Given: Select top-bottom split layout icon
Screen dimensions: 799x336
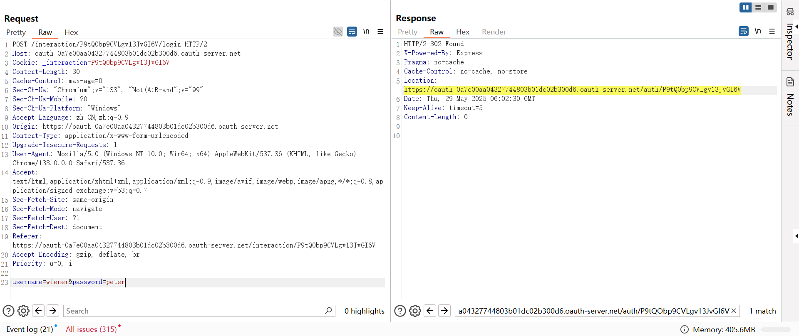Looking at the screenshot, I should click(x=758, y=7).
